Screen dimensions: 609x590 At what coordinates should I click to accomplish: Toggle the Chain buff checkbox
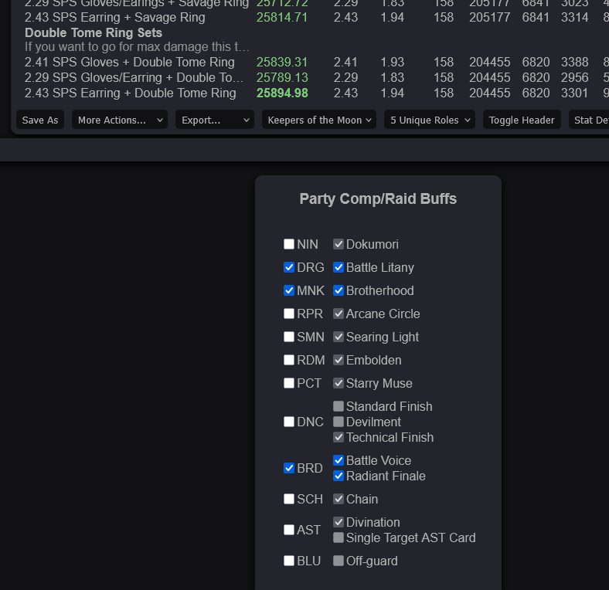[339, 499]
